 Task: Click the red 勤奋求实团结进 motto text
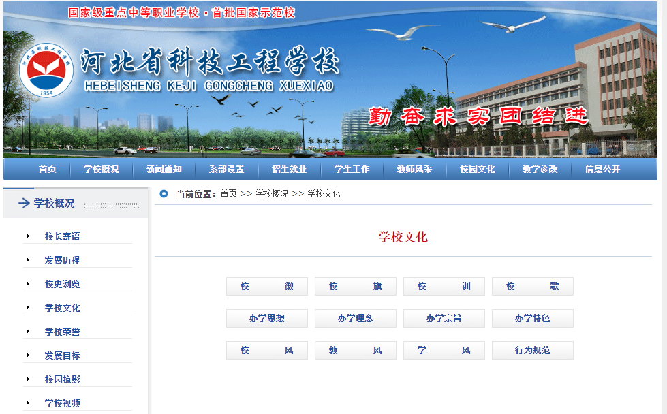tap(478, 116)
